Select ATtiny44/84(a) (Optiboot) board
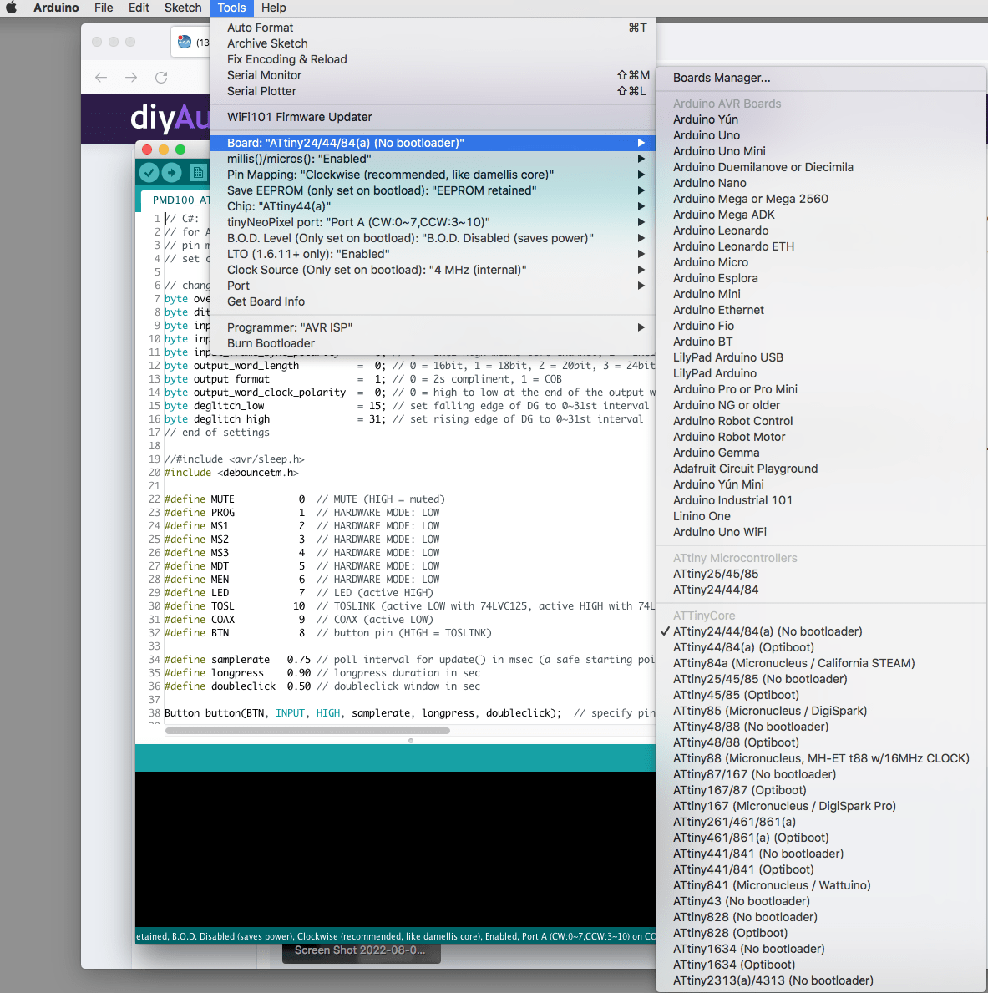This screenshot has width=988, height=993. [822, 647]
